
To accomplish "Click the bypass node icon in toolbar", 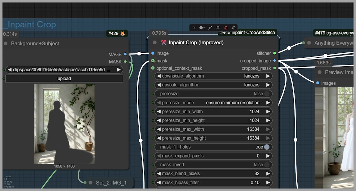I will (210, 28).
